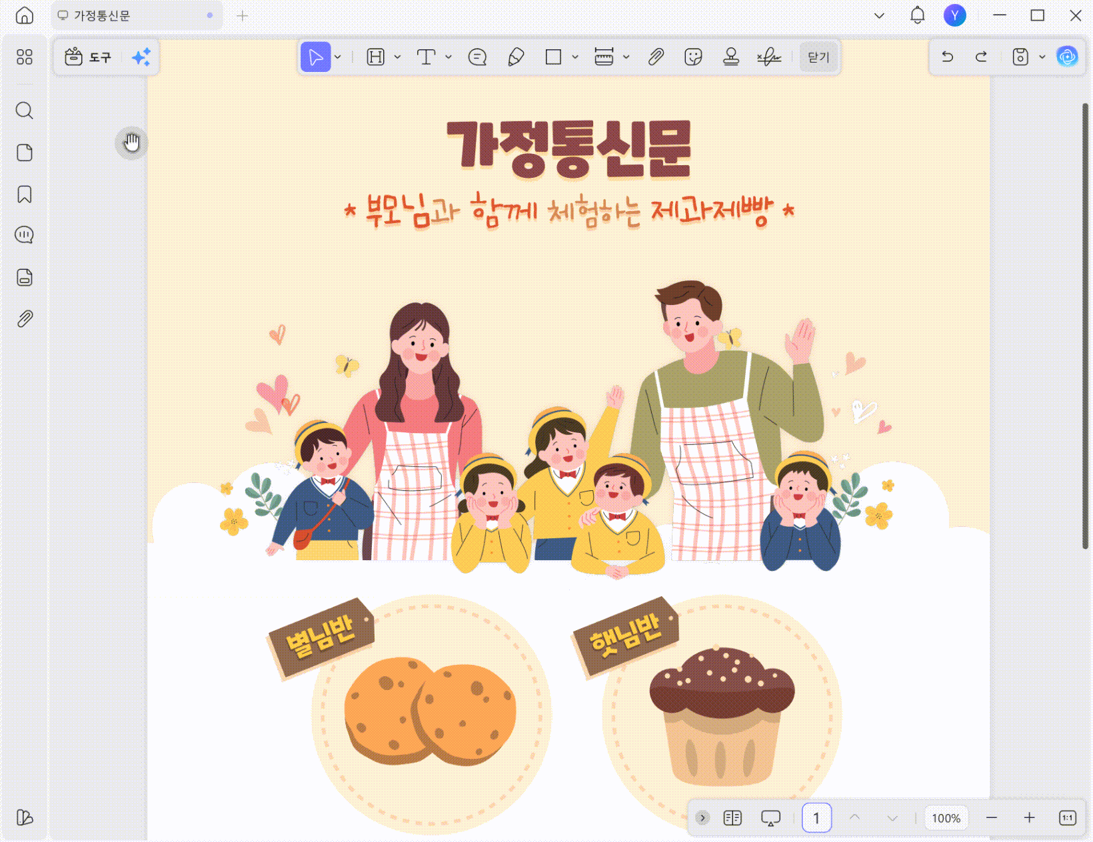Select the measure ruler tool
Image resolution: width=1093 pixels, height=842 pixels.
pyautogui.click(x=604, y=57)
